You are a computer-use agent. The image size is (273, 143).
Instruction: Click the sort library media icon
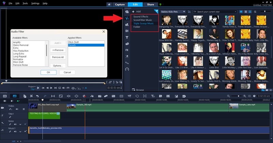[255, 12]
